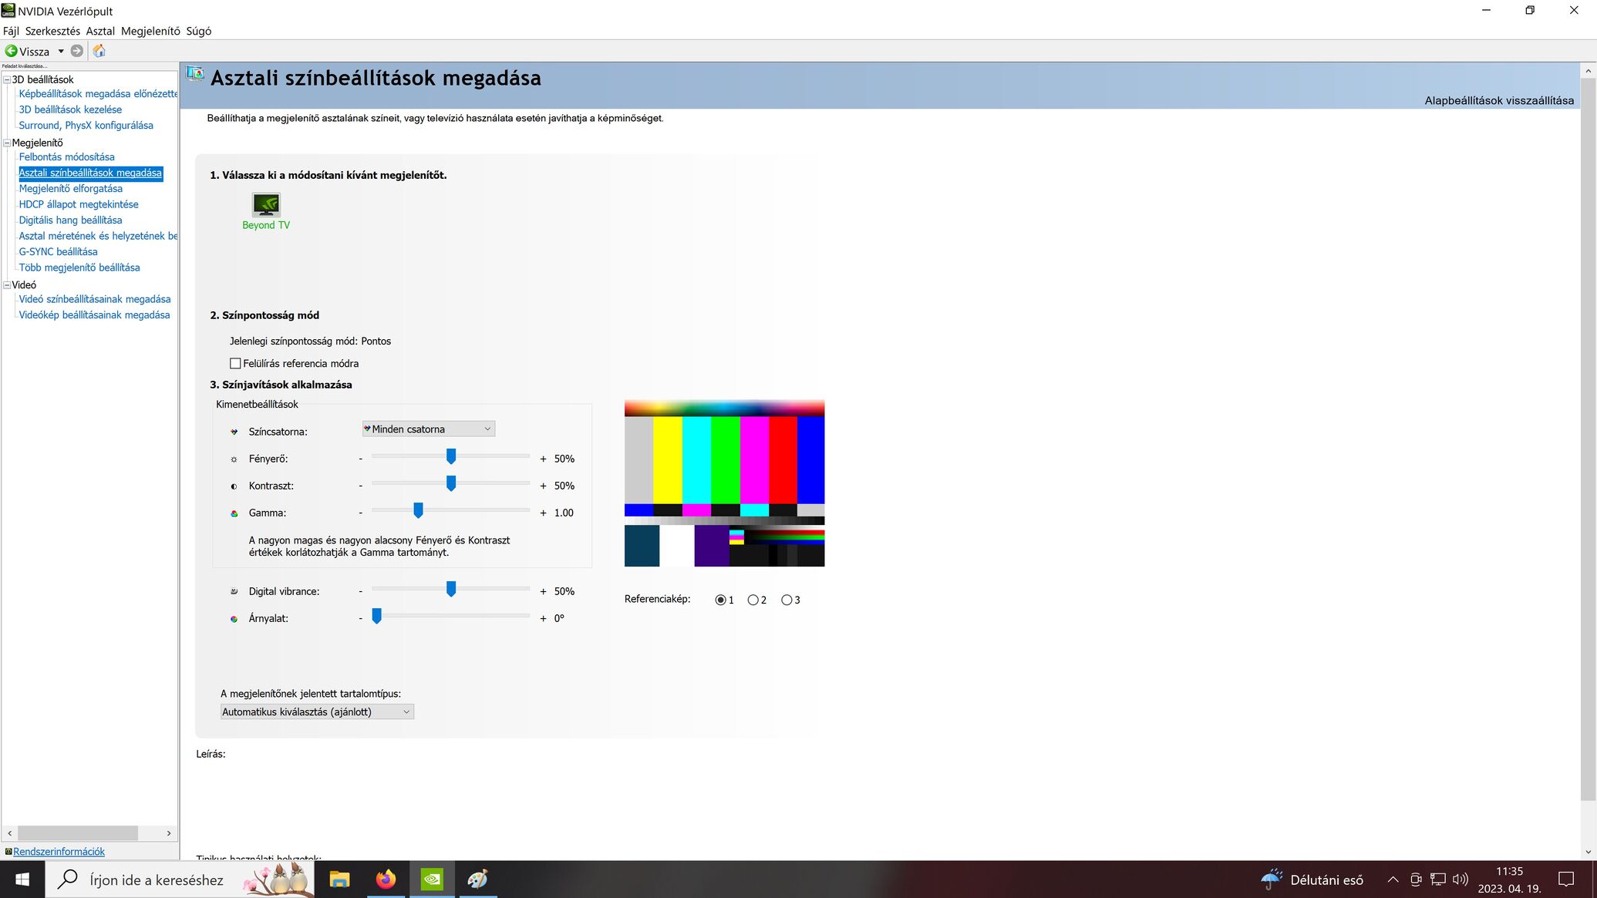Open the Szerkesztés menu
Image resolution: width=1597 pixels, height=898 pixels.
click(52, 31)
